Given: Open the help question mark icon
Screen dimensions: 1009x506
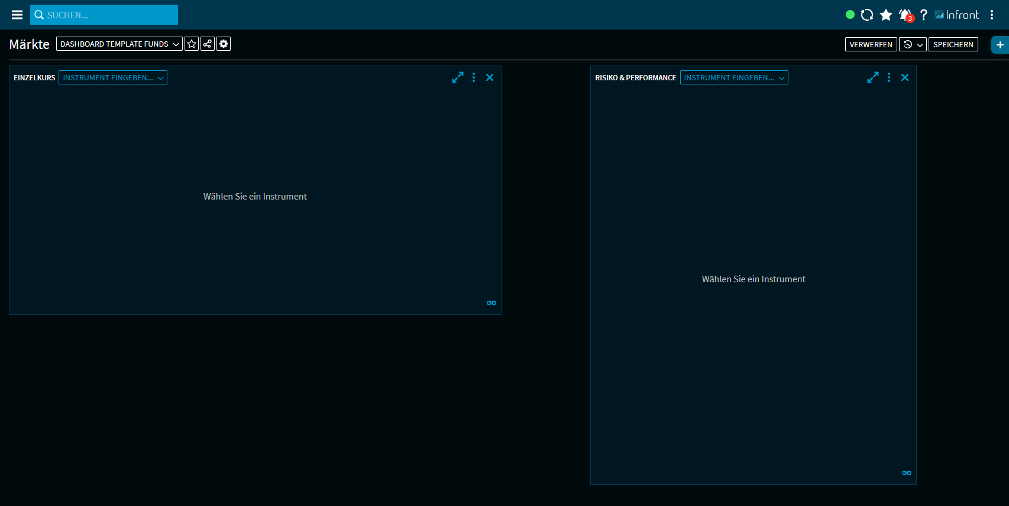Looking at the screenshot, I should pos(923,15).
